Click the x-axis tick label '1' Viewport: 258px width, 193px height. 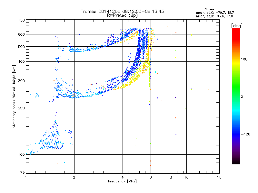pyautogui.click(x=26, y=177)
